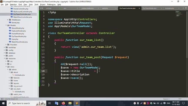Collapse the resources folder arrow
This screenshot has width=188, height=106.
(4, 58)
